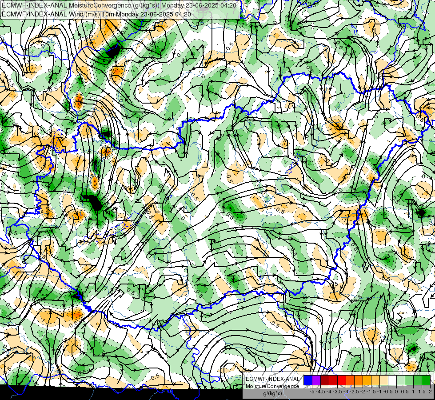
Task: Click the 0 value on the color scale
Action: pos(396,392)
